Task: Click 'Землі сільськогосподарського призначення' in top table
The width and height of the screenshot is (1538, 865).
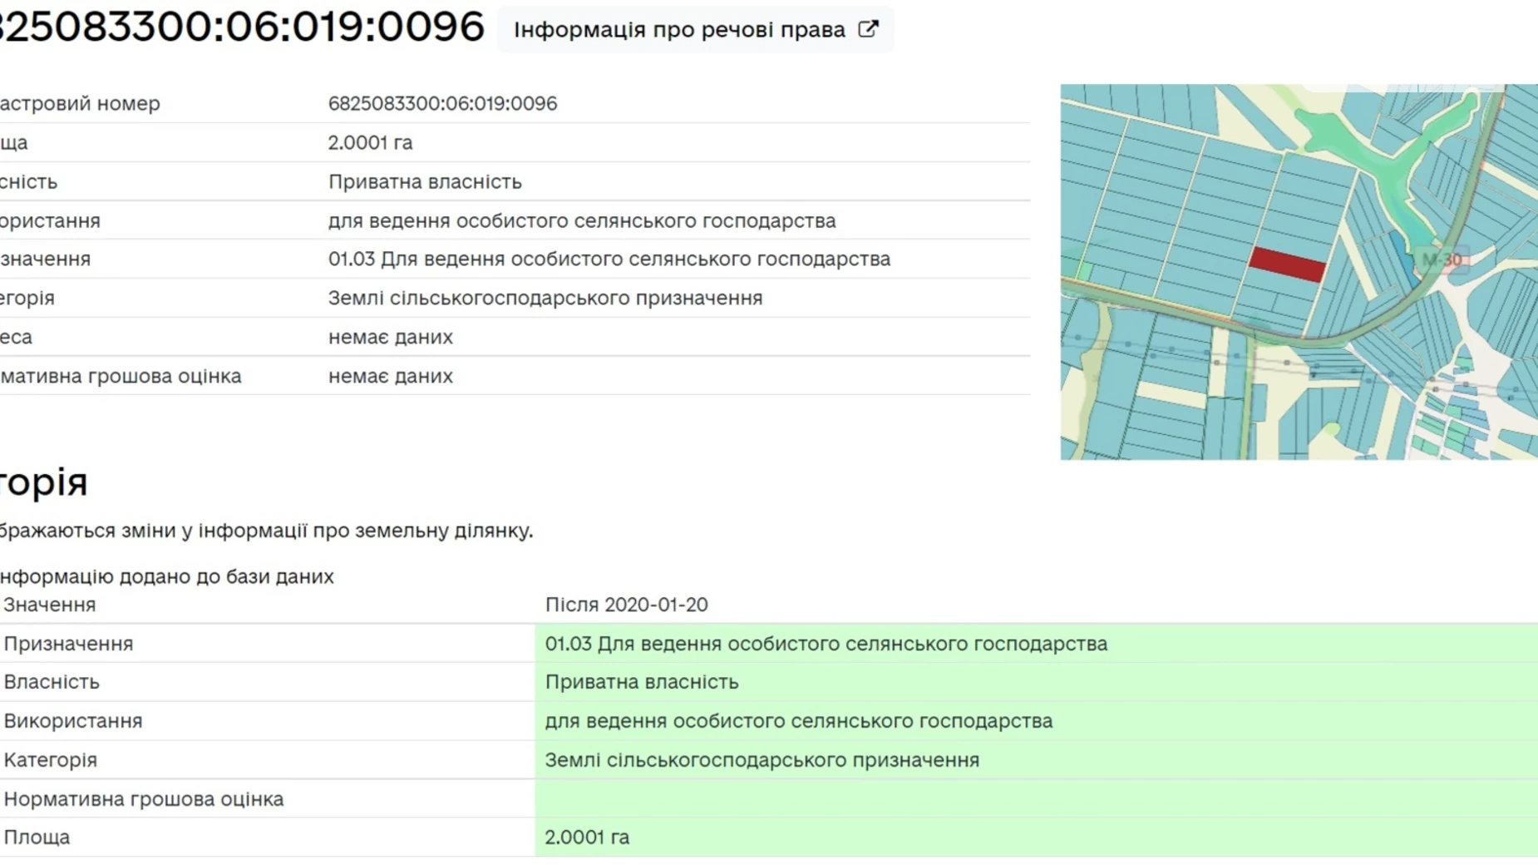Action: click(x=545, y=299)
